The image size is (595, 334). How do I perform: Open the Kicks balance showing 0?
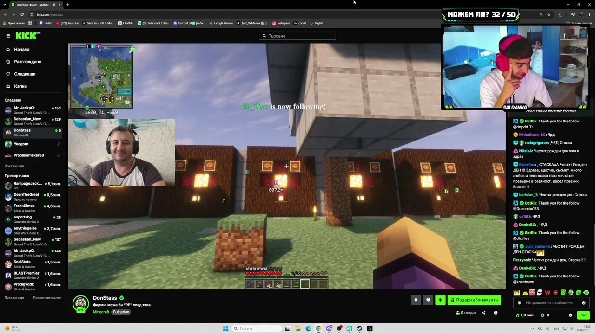544,315
